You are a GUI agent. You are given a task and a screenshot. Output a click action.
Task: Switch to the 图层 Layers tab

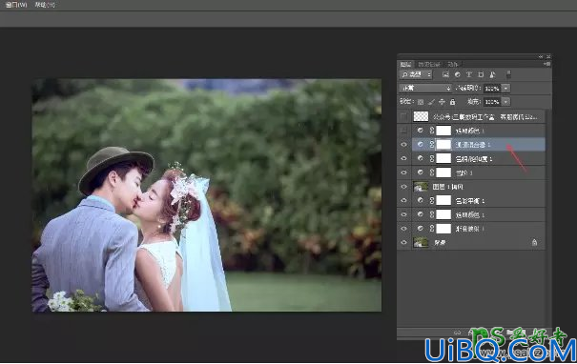pyautogui.click(x=406, y=65)
